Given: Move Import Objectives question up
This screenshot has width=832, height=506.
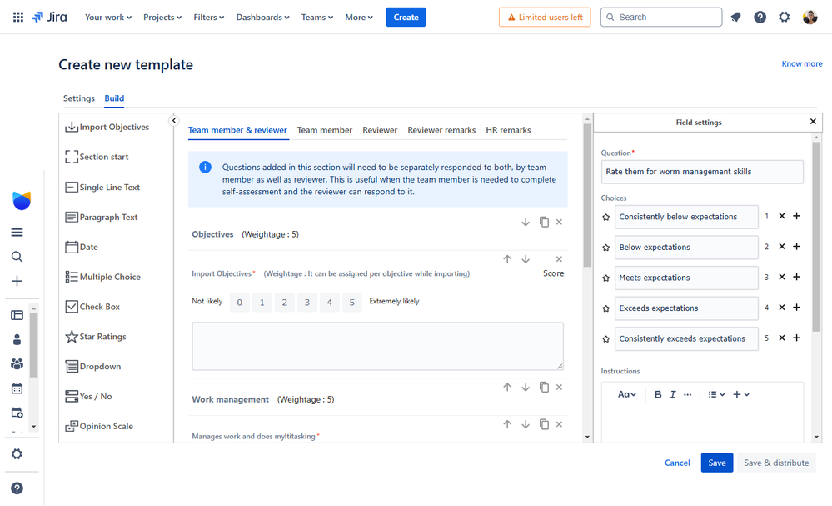Looking at the screenshot, I should (507, 259).
